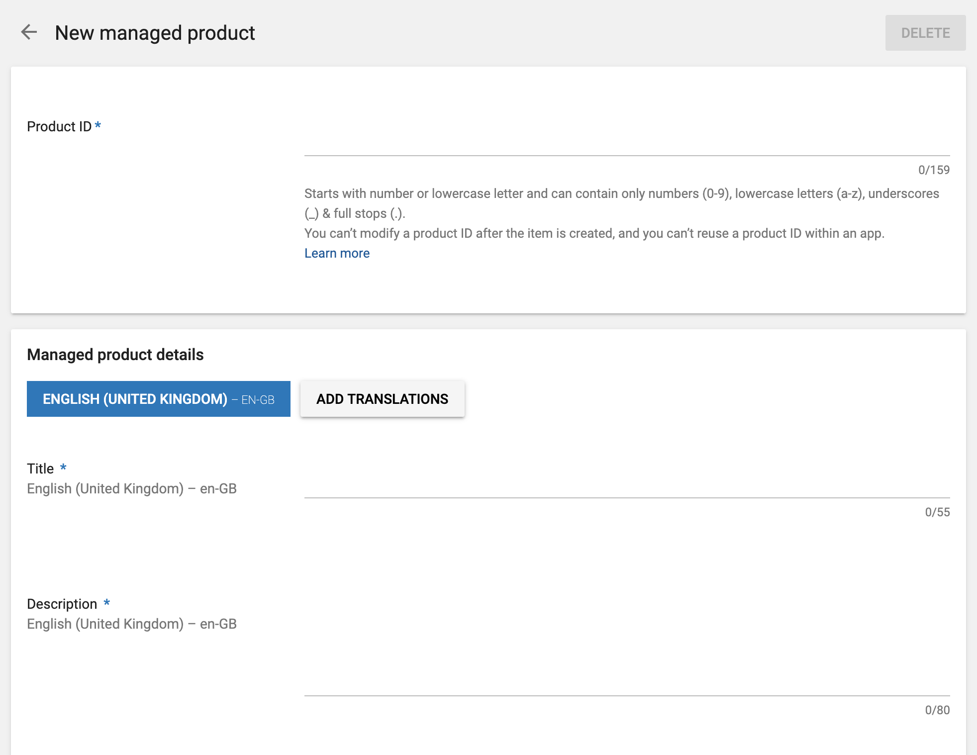Click the 0/80 description character counter
This screenshot has height=755, width=977.
[937, 710]
